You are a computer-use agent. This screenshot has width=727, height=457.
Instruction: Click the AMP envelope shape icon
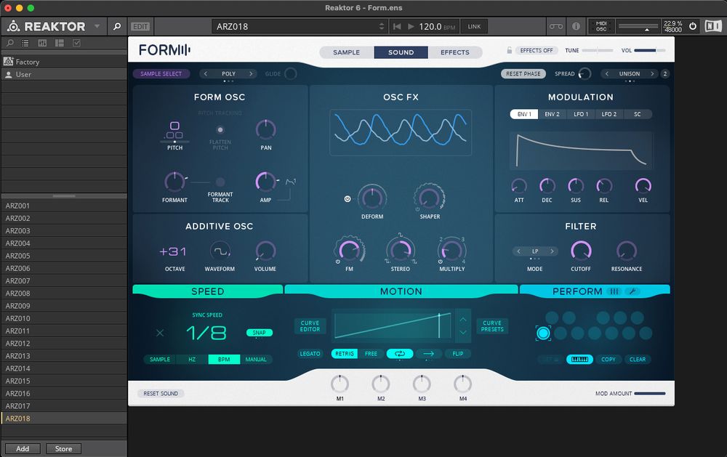click(x=291, y=182)
